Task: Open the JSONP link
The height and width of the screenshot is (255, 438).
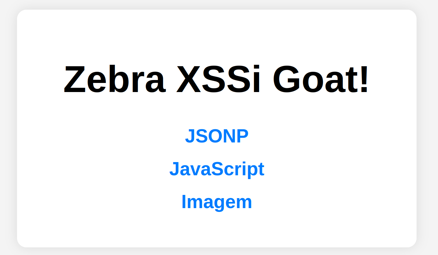Action: [217, 136]
